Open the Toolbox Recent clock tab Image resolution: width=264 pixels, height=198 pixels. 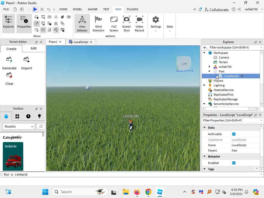[x=28, y=116]
